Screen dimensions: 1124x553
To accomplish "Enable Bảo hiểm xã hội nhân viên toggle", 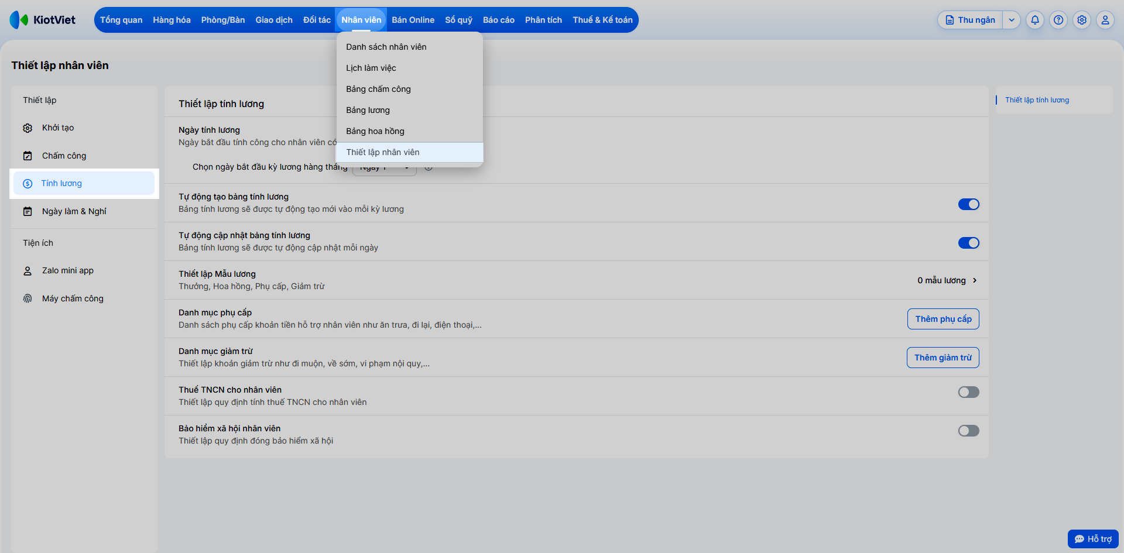I will (x=969, y=431).
